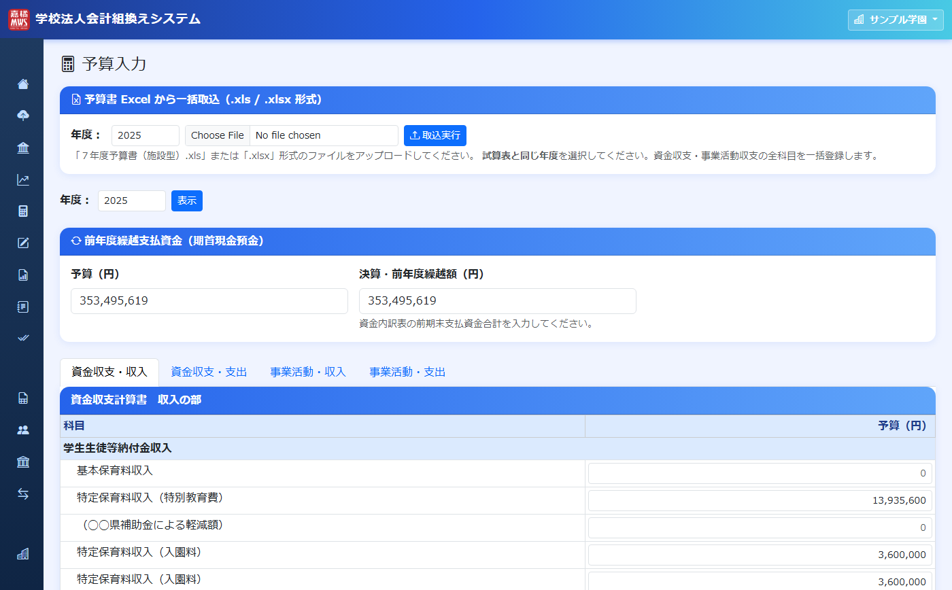Click the ○○県補助金による軽減額 budget field

(x=760, y=528)
